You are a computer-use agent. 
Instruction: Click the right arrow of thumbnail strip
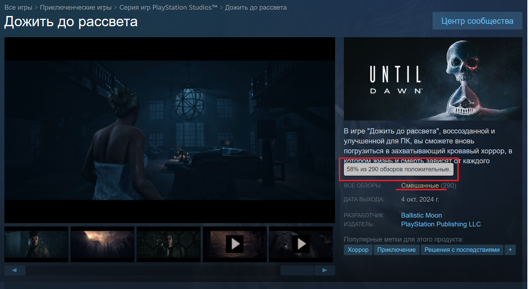pos(325,270)
